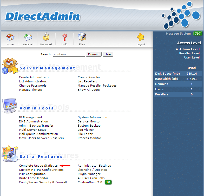Click the 9591.4 disk space value
The image size is (204, 196).
(x=192, y=74)
